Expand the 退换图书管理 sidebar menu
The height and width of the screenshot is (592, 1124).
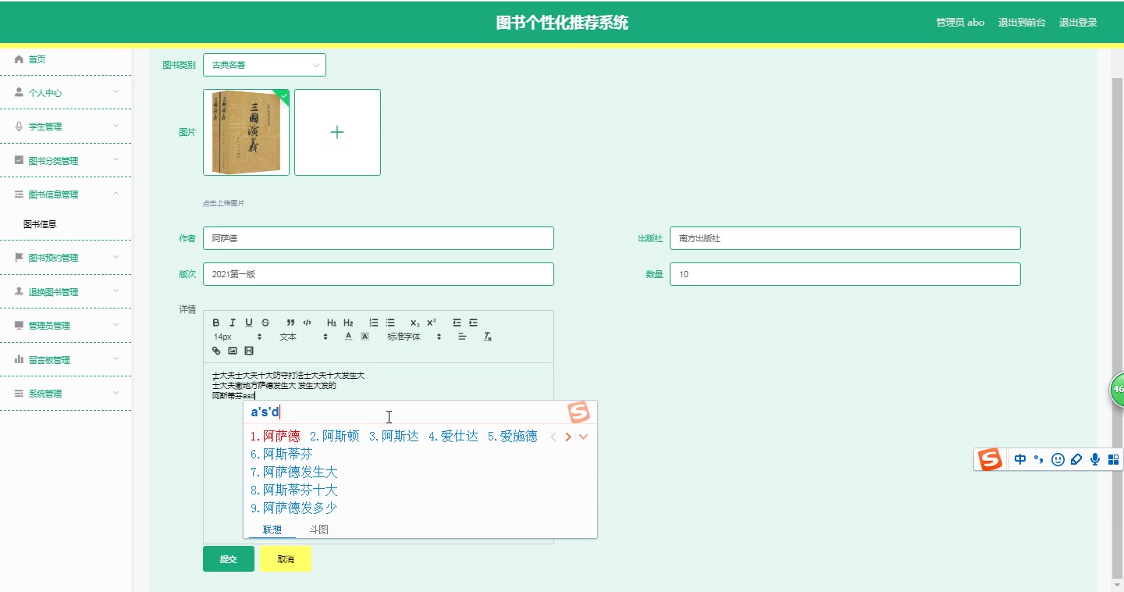66,291
